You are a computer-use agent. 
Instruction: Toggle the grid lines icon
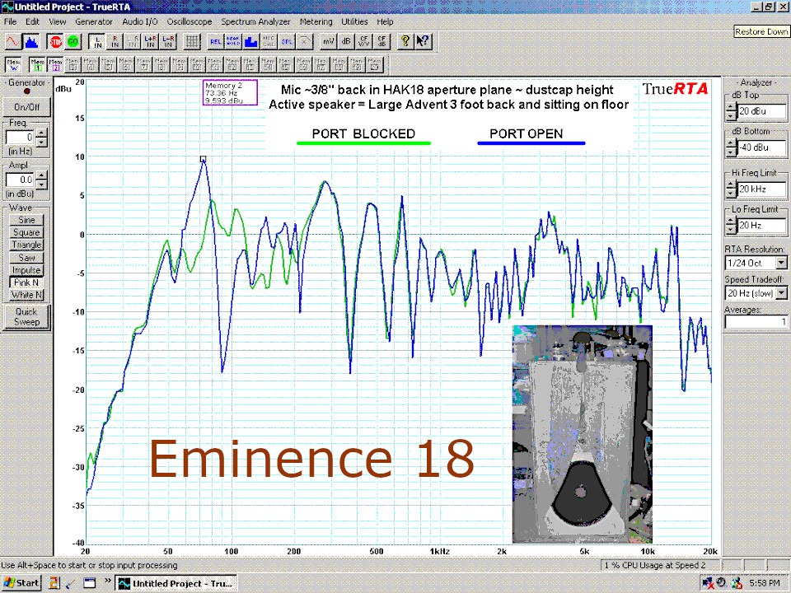192,41
